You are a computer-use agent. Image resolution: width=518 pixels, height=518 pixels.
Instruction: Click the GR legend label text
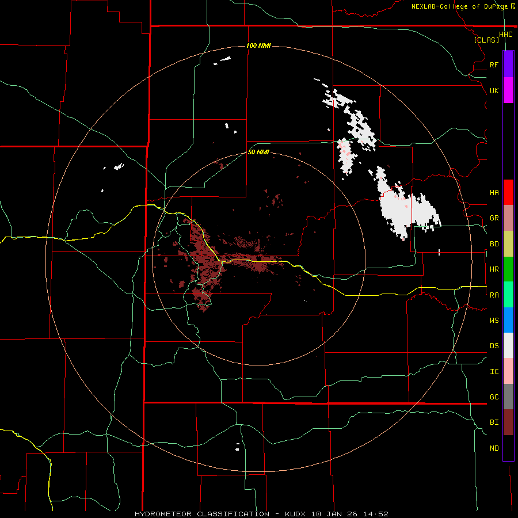(494, 218)
